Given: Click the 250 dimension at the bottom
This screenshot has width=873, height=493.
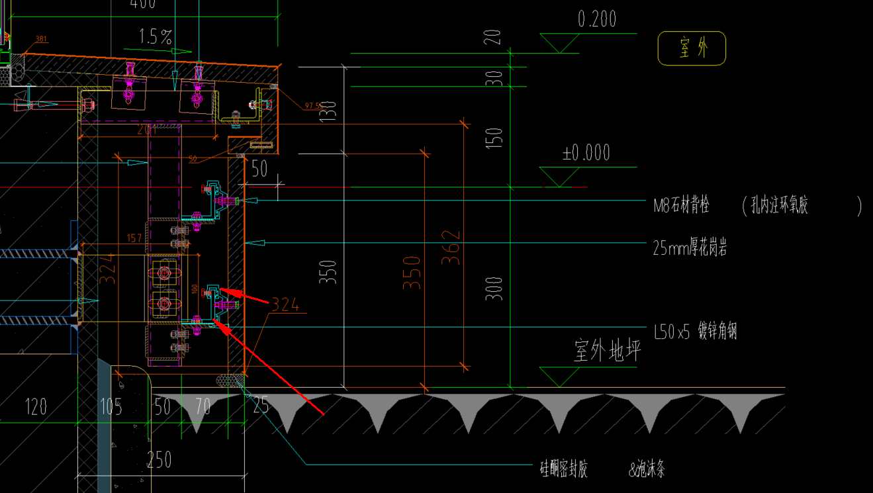Looking at the screenshot, I should click(159, 459).
